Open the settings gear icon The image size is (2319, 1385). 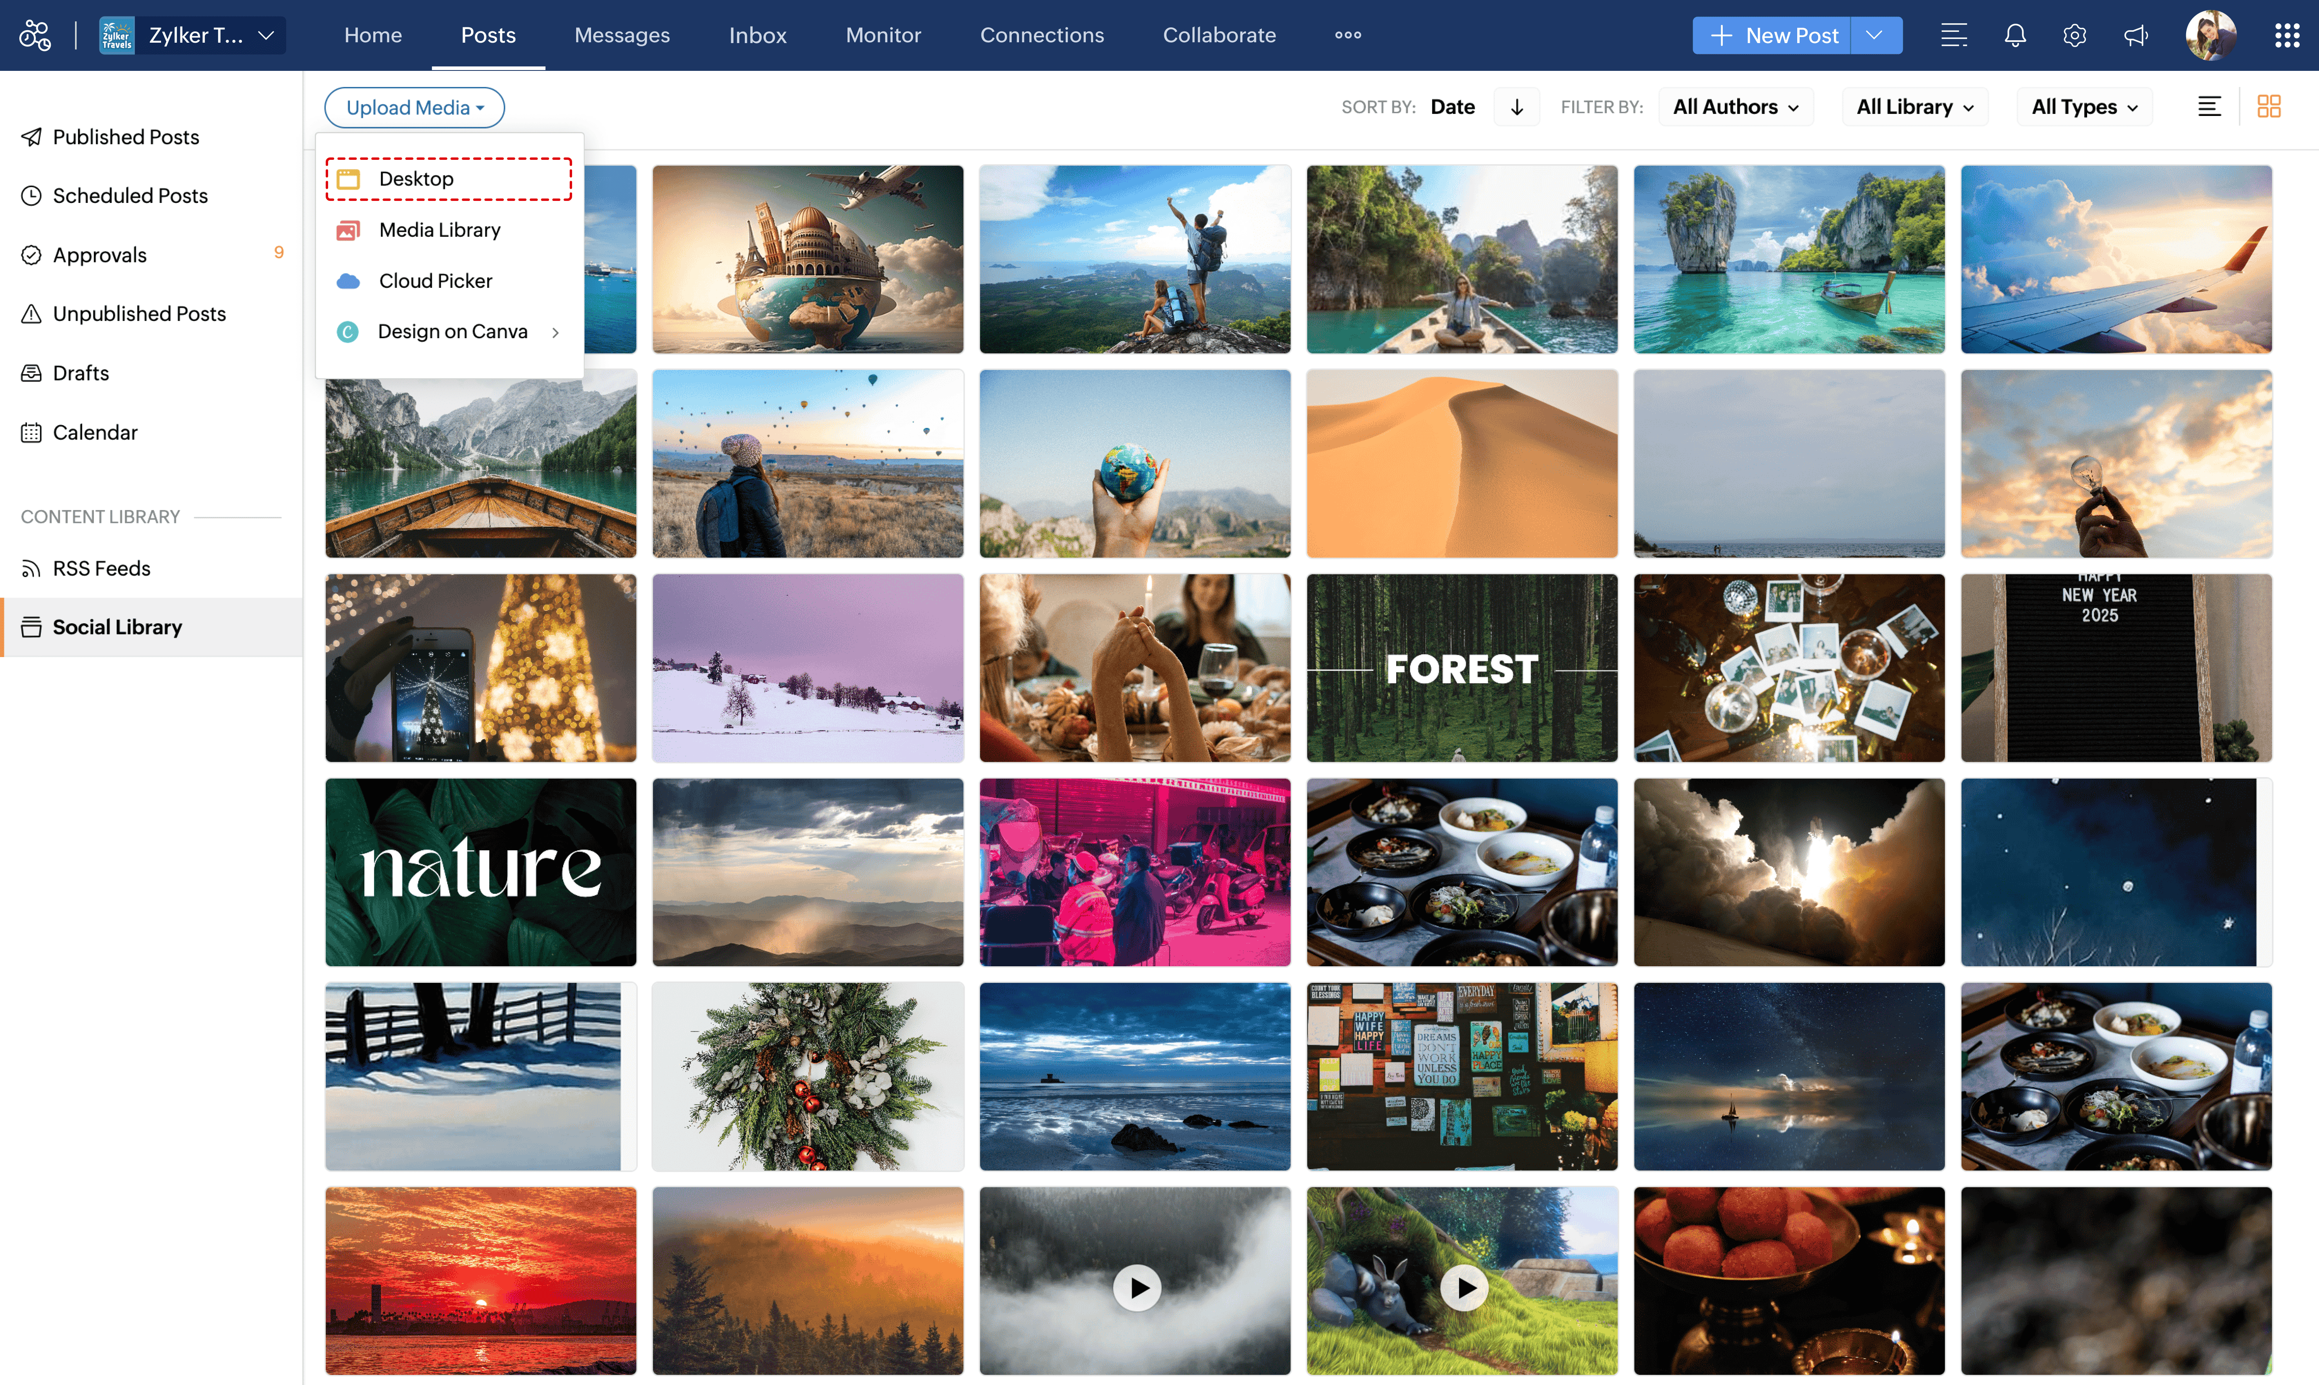point(2075,35)
